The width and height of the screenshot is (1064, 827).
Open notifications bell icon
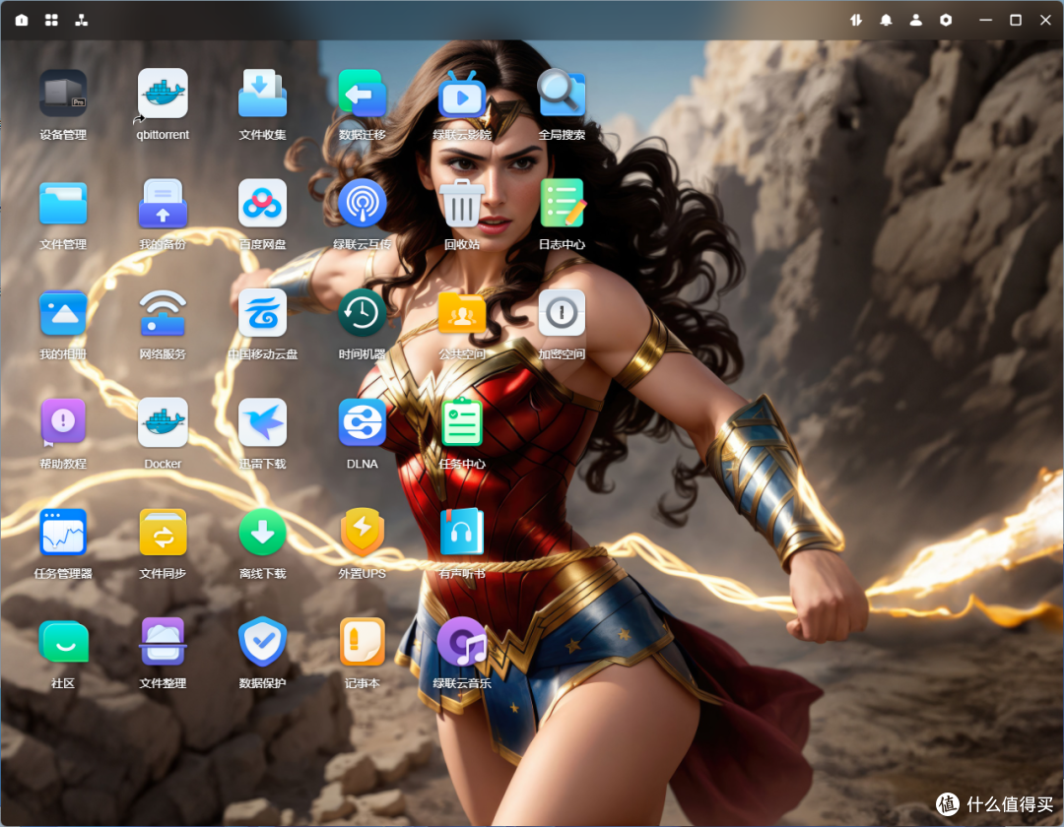(x=887, y=20)
